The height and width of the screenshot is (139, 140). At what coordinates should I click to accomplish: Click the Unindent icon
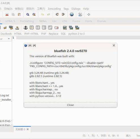pos(57,14)
